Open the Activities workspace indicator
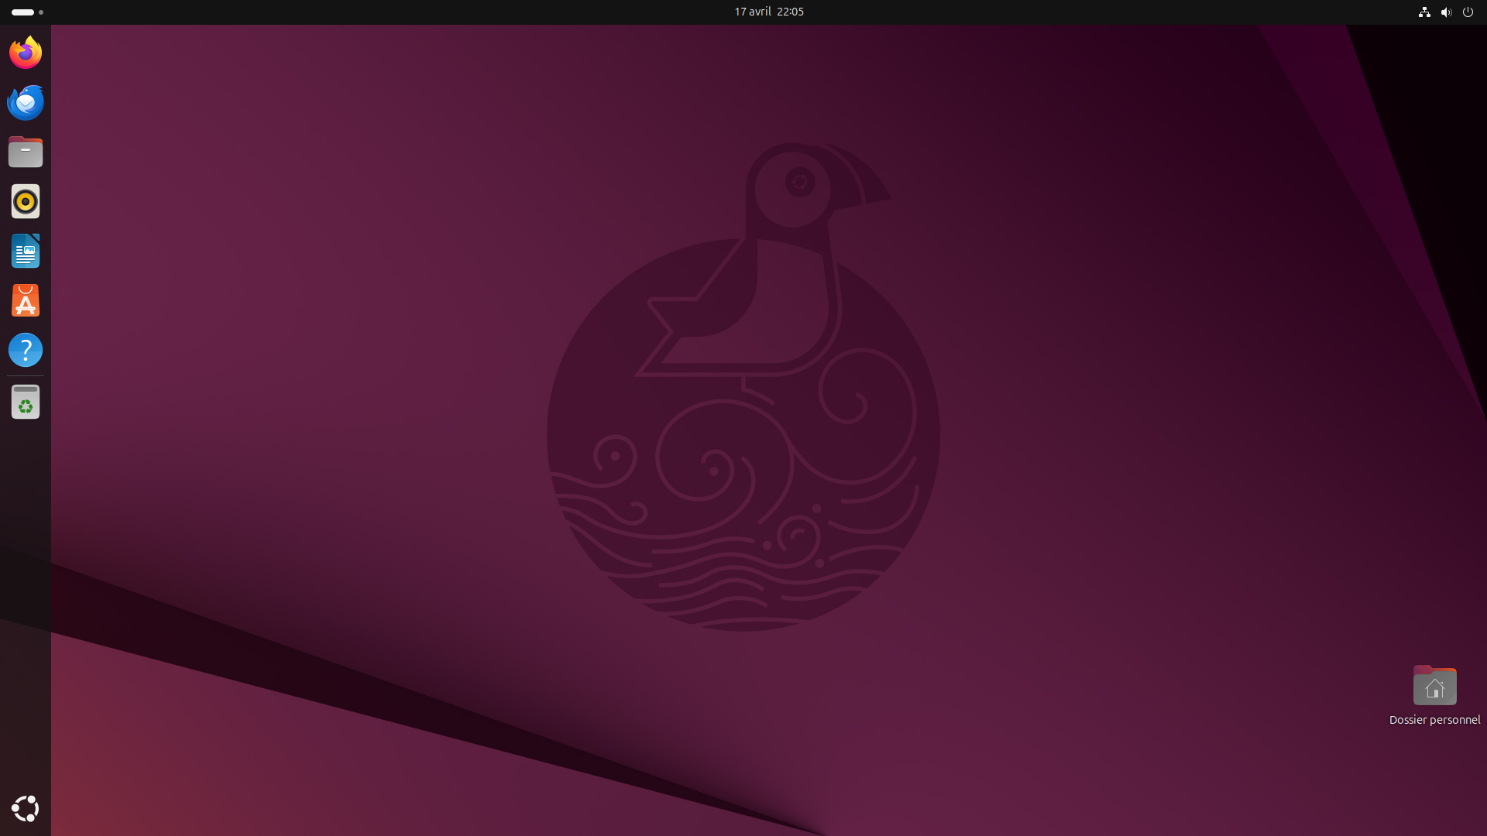1487x836 pixels. coord(27,12)
